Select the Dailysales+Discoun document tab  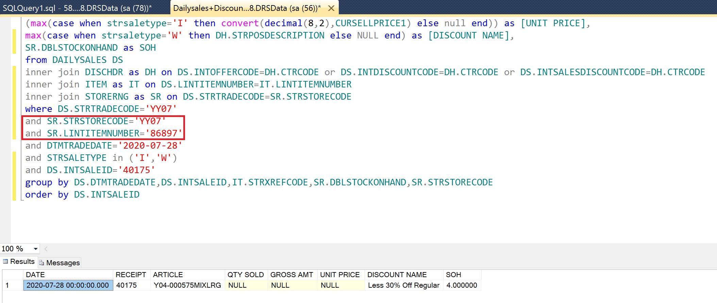[247, 8]
